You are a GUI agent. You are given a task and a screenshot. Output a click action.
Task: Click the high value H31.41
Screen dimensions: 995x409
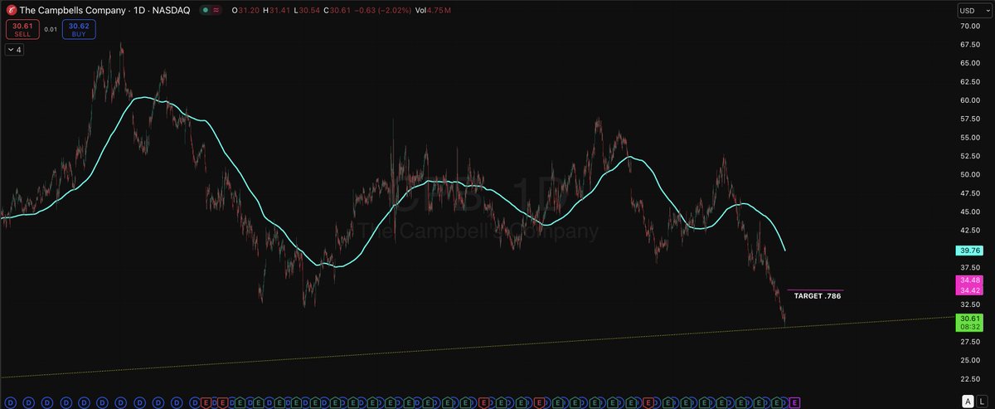tap(275, 10)
